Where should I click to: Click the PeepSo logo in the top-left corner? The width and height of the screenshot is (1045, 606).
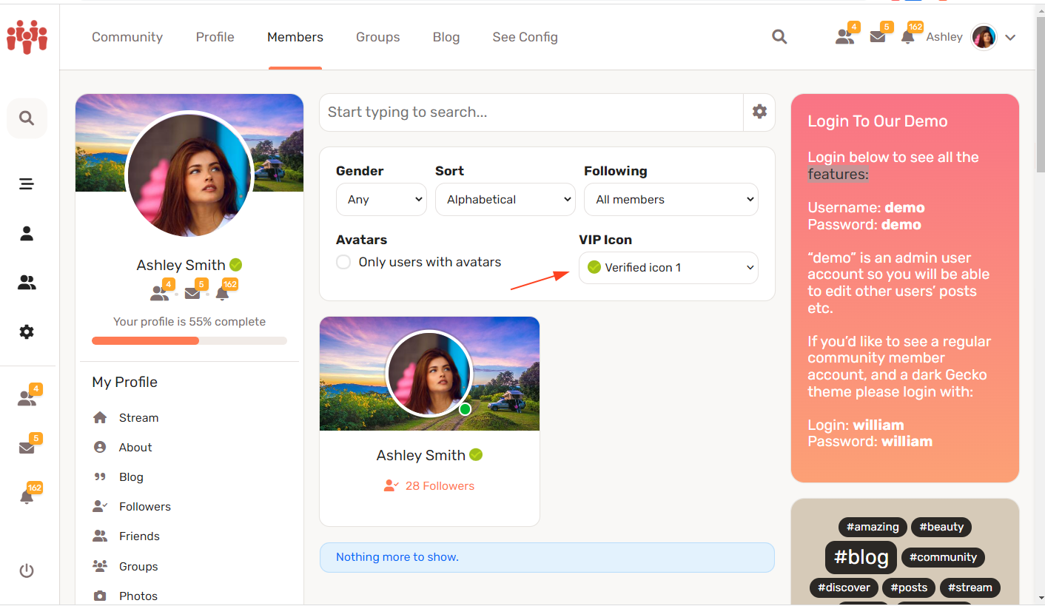[27, 37]
